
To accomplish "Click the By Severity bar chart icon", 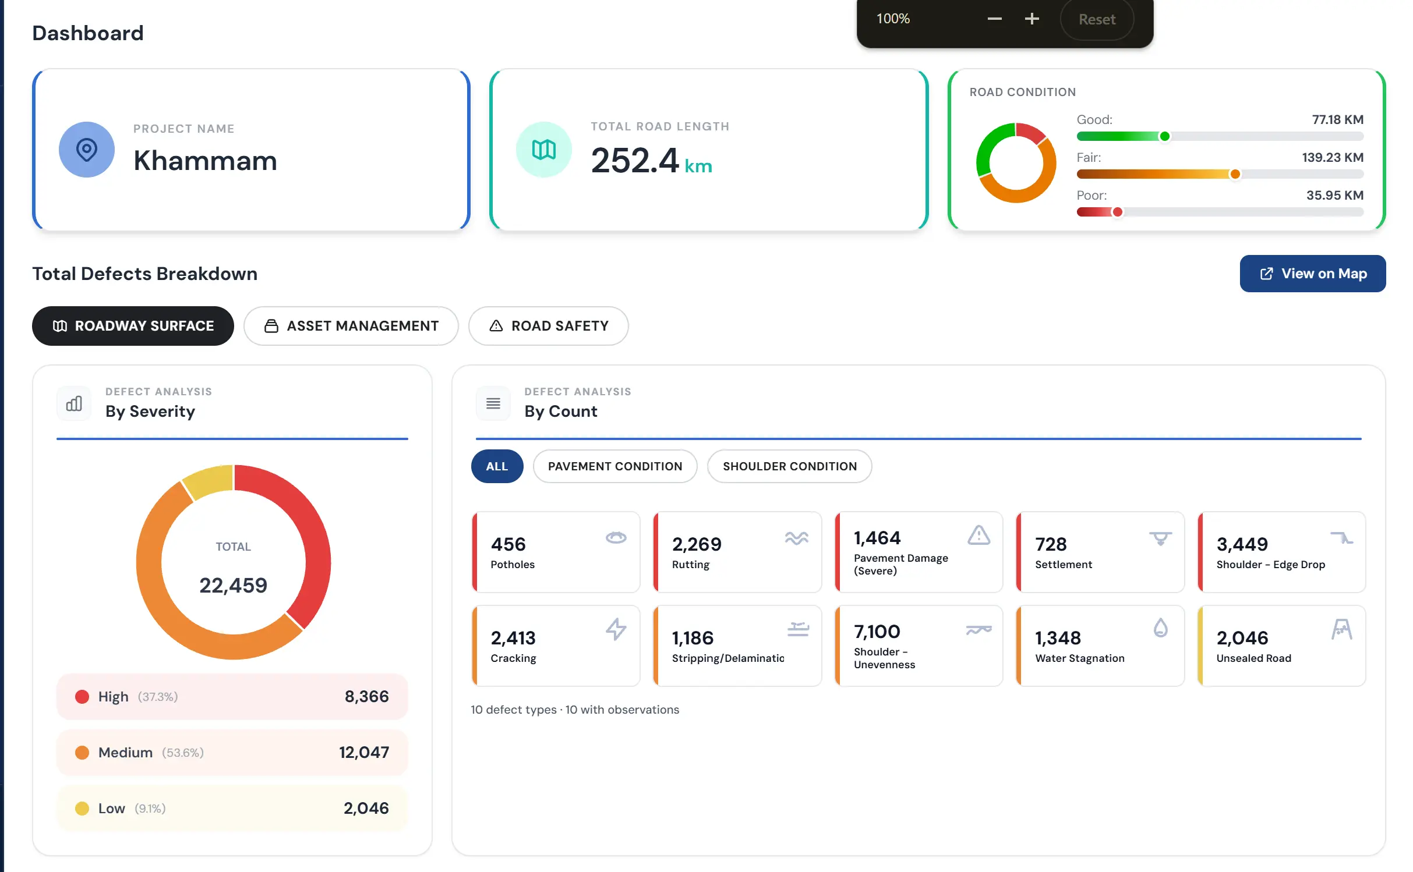I will point(74,403).
